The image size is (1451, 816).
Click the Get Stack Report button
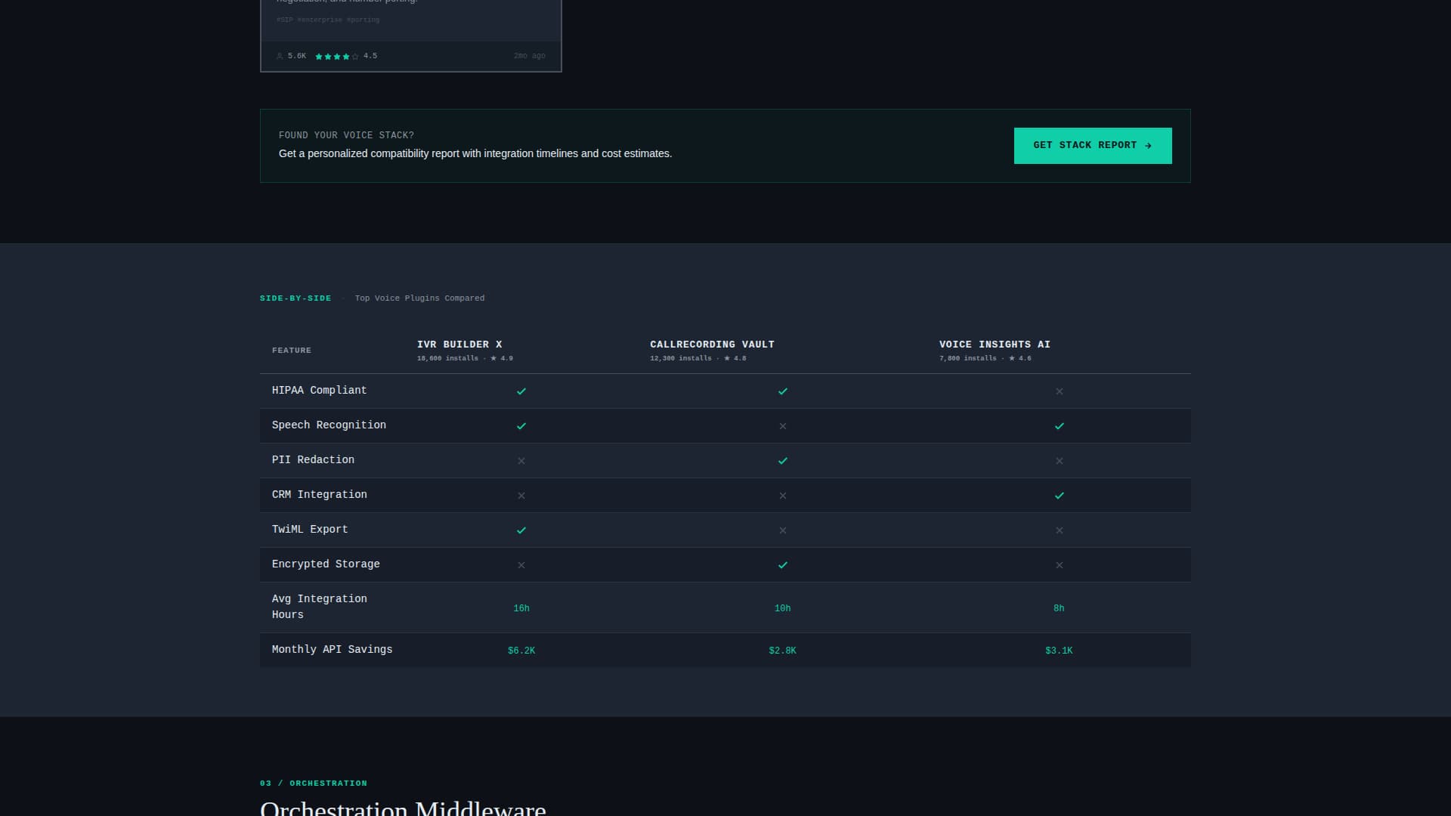1093,146
